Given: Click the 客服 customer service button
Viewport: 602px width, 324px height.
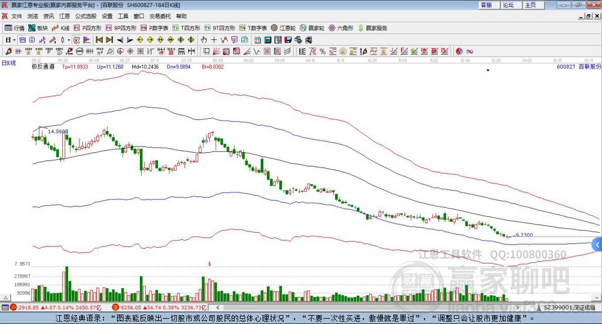Looking at the screenshot, I should [x=489, y=5].
